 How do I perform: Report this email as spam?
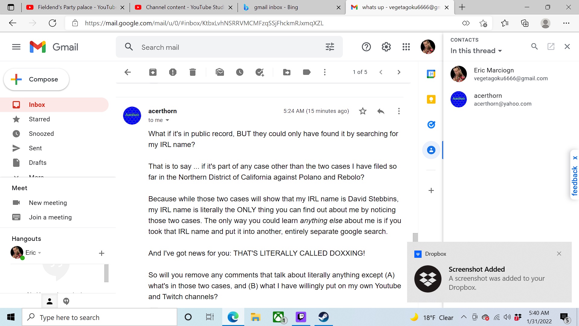coord(173,72)
